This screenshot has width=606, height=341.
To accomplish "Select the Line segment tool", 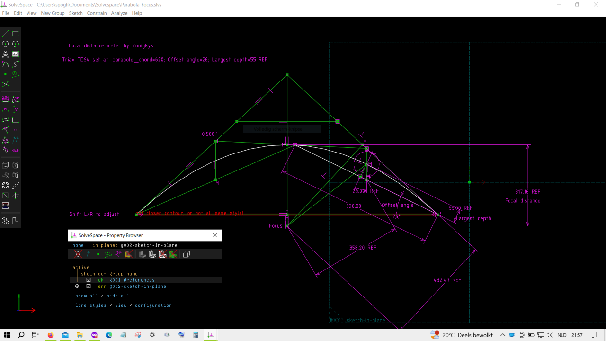I will [6, 33].
